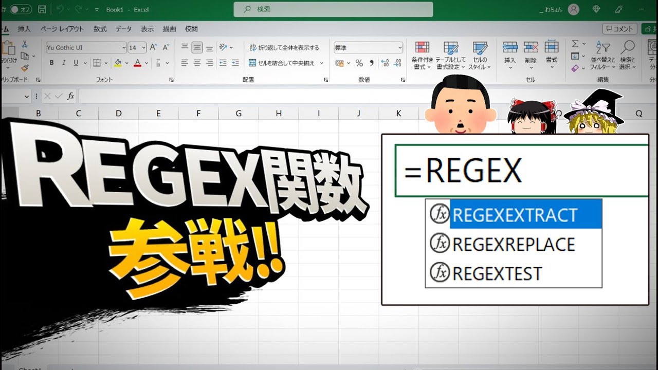Image resolution: width=658 pixels, height=370 pixels.
Task: Toggle the AutoSave switch
Action: (x=21, y=9)
